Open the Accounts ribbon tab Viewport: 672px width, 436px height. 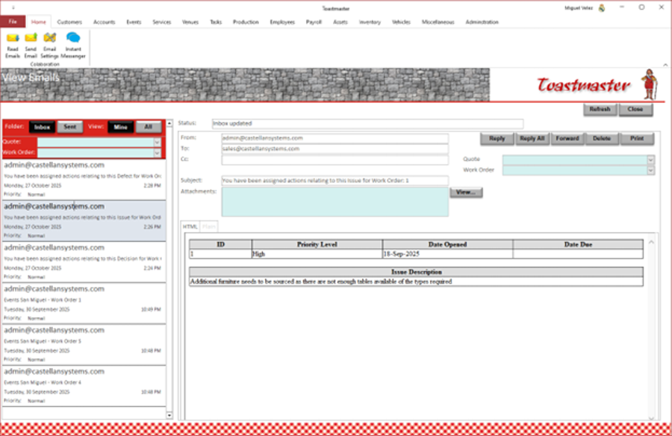104,22
